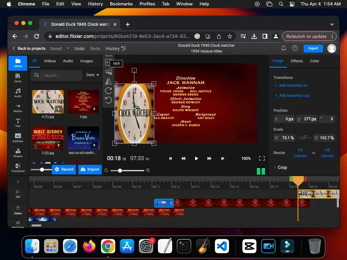Switch to the Effects tab
The width and height of the screenshot is (347, 260).
(x=297, y=61)
